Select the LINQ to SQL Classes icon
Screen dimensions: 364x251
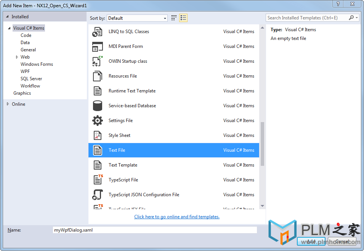pyautogui.click(x=97, y=32)
